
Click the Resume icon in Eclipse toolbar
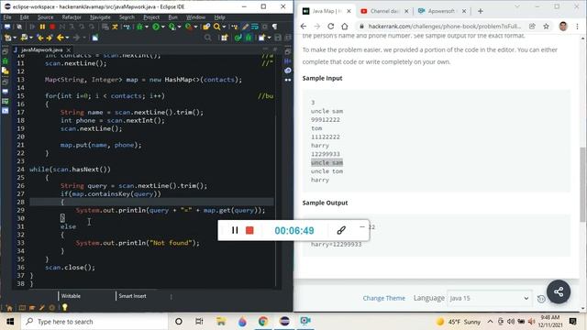pos(33,27)
